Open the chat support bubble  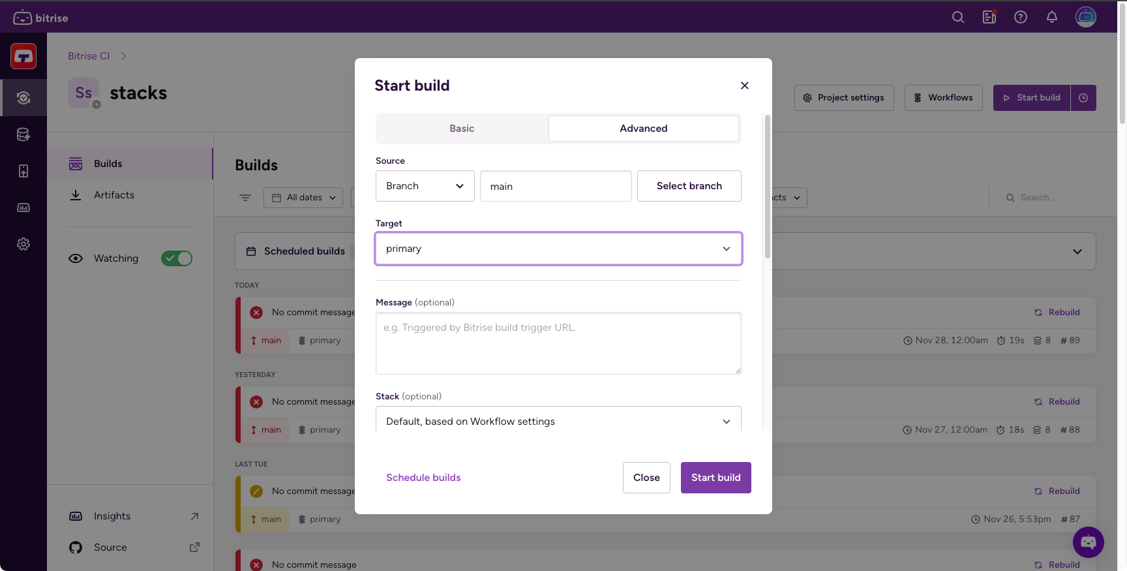point(1088,542)
